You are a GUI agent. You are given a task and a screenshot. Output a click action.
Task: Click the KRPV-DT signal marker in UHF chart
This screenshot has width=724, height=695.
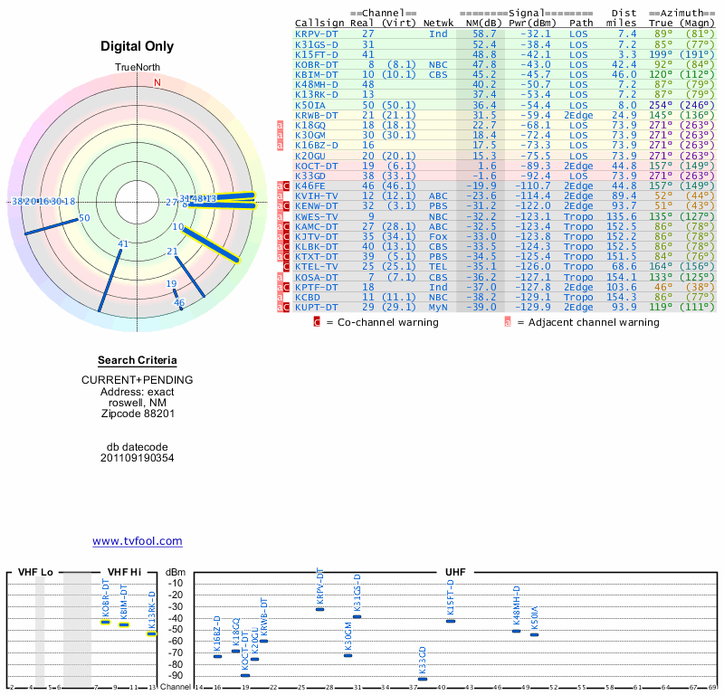(319, 609)
